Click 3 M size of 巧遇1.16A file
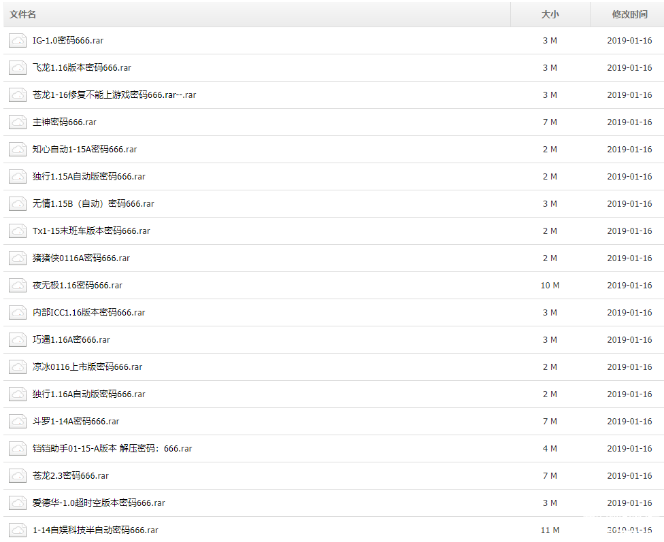 (550, 339)
